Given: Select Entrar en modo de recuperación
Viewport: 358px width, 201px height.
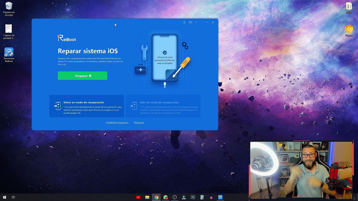Looking at the screenshot, I should point(87,106).
